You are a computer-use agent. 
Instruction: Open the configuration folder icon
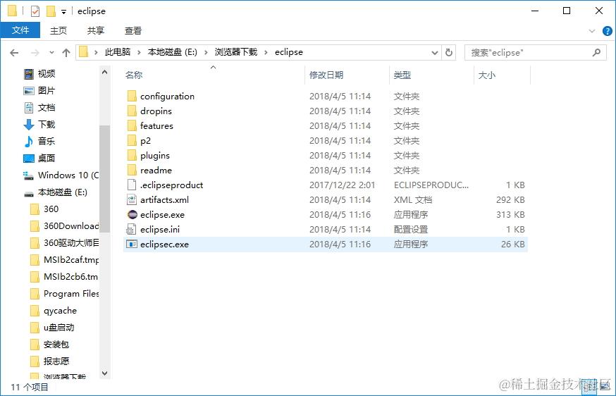pos(132,97)
